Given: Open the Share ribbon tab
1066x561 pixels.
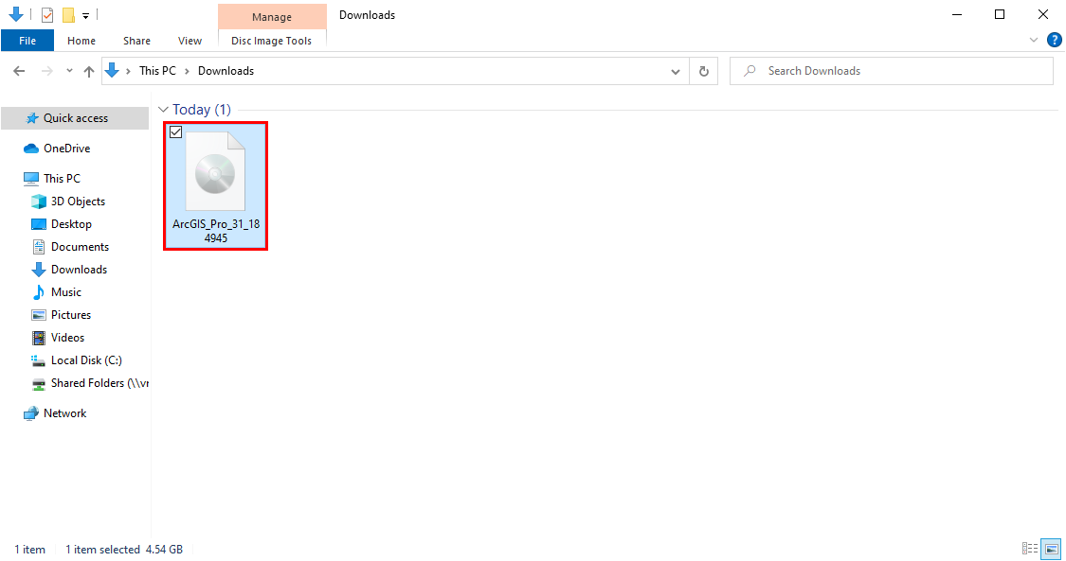Looking at the screenshot, I should tap(136, 41).
